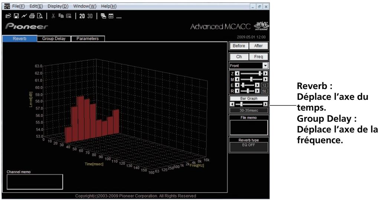379x200 pixels.
Task: Click the Bar Graph button
Action: coord(249,99)
